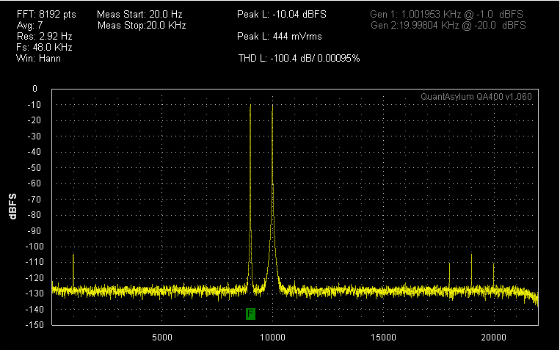Click 'Meas Stop:20.0 KHz' text

click(142, 26)
